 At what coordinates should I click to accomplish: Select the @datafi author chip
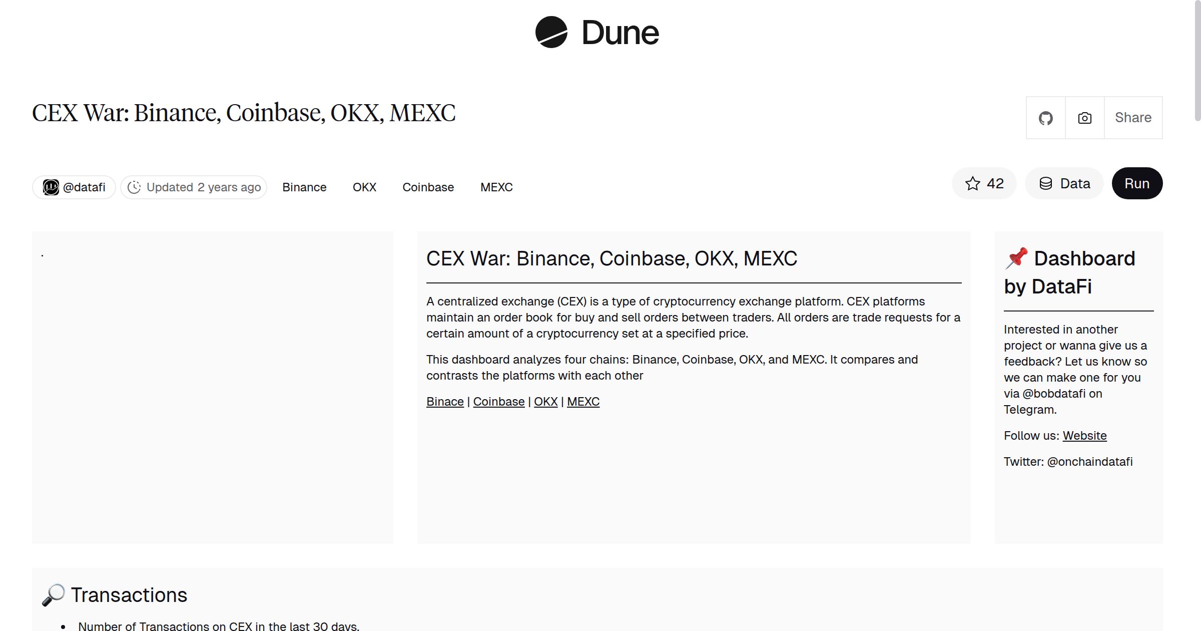pyautogui.click(x=73, y=186)
